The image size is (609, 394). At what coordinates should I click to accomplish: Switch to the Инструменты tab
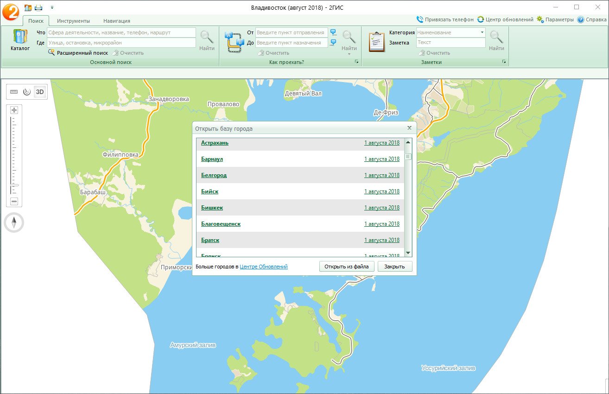[x=73, y=21]
